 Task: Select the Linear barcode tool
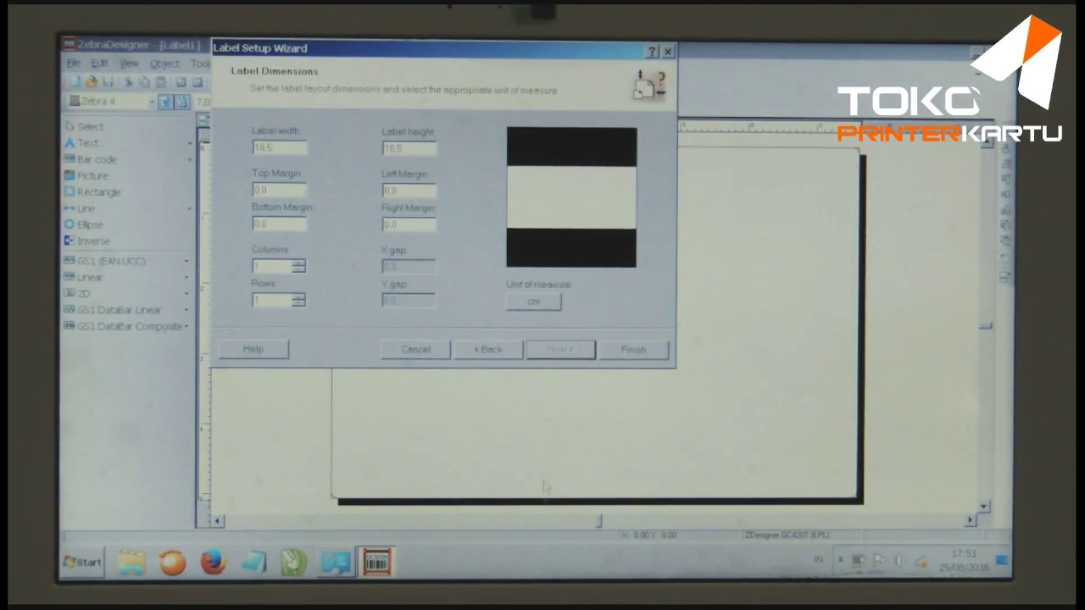coord(84,277)
